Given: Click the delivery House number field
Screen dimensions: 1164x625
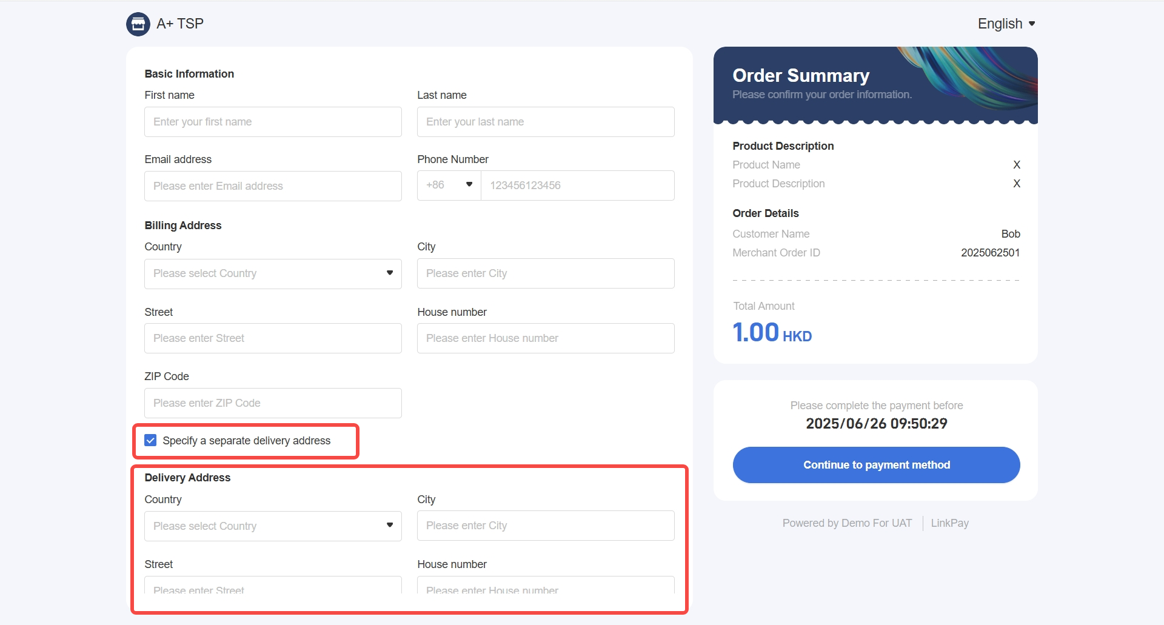Looking at the screenshot, I should pos(546,586).
